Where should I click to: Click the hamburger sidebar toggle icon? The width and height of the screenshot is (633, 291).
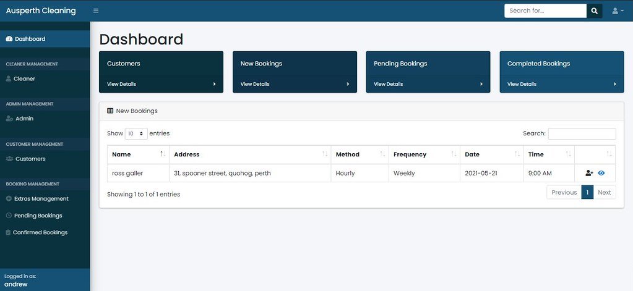click(96, 11)
